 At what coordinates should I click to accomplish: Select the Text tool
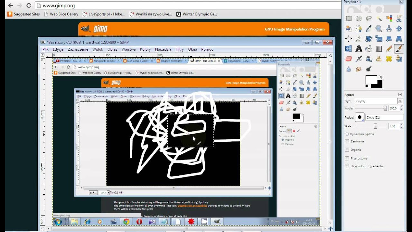coord(359,49)
